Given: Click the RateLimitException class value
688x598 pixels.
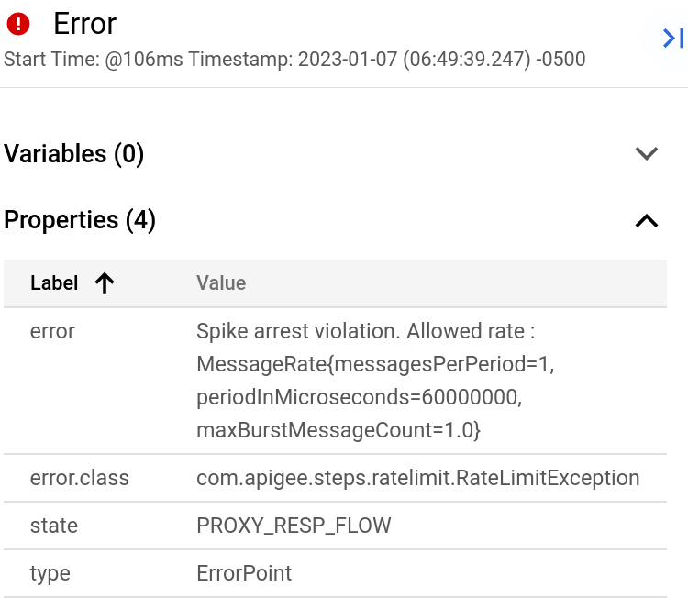Looking at the screenshot, I should (x=417, y=478).
